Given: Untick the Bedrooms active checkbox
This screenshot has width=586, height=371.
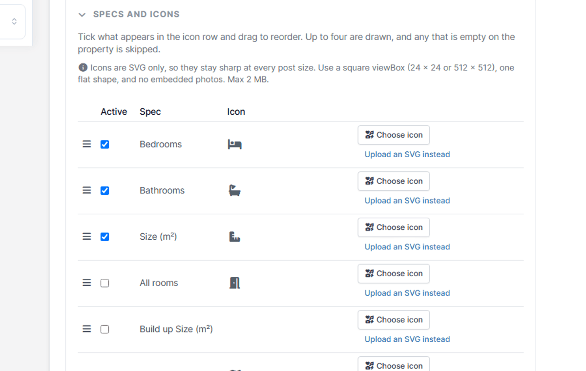Looking at the screenshot, I should pyautogui.click(x=105, y=144).
